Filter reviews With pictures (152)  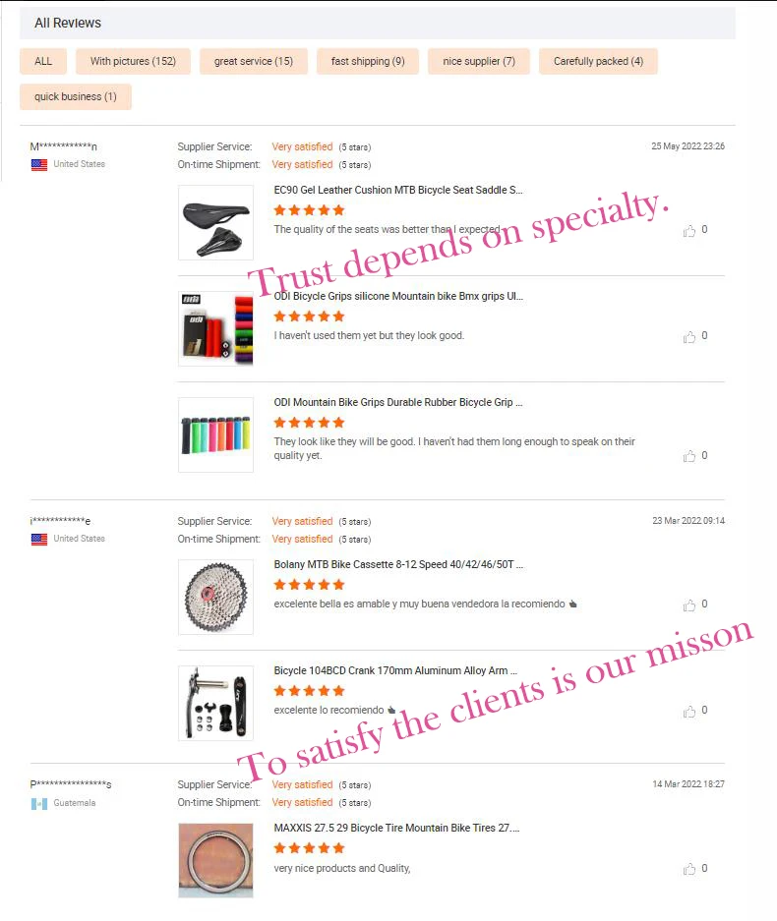(x=133, y=61)
